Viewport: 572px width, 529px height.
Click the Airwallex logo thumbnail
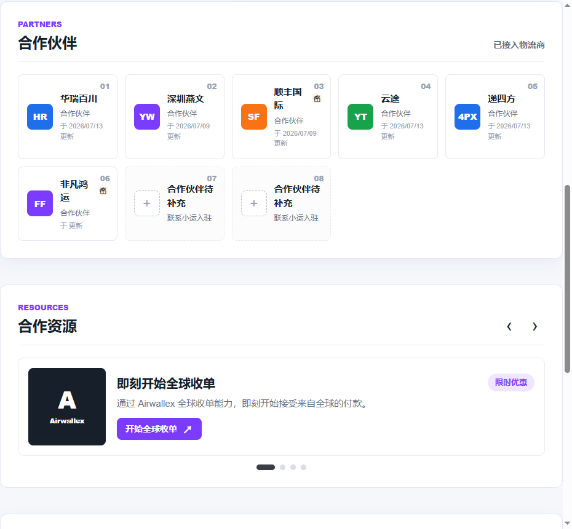[x=67, y=407]
